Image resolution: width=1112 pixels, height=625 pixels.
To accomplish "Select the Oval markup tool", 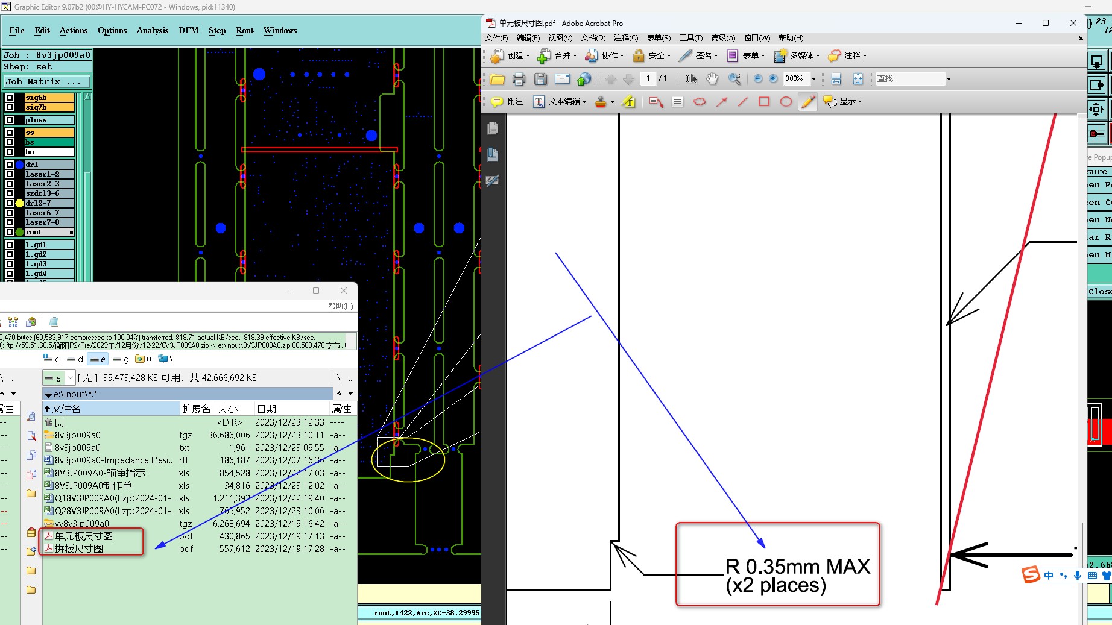I will tap(786, 102).
